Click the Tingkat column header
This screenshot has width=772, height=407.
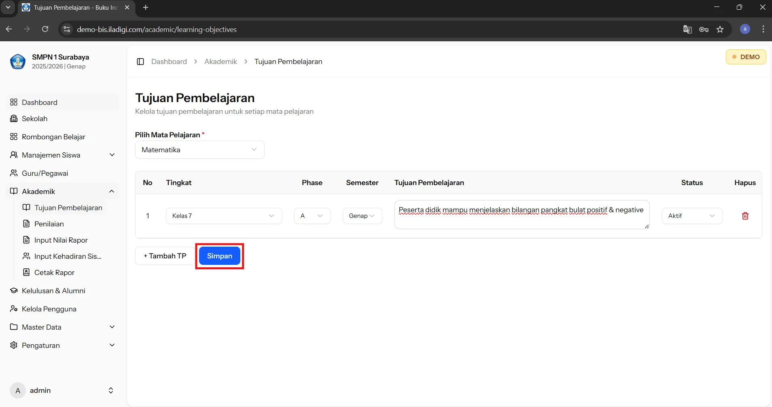click(178, 183)
